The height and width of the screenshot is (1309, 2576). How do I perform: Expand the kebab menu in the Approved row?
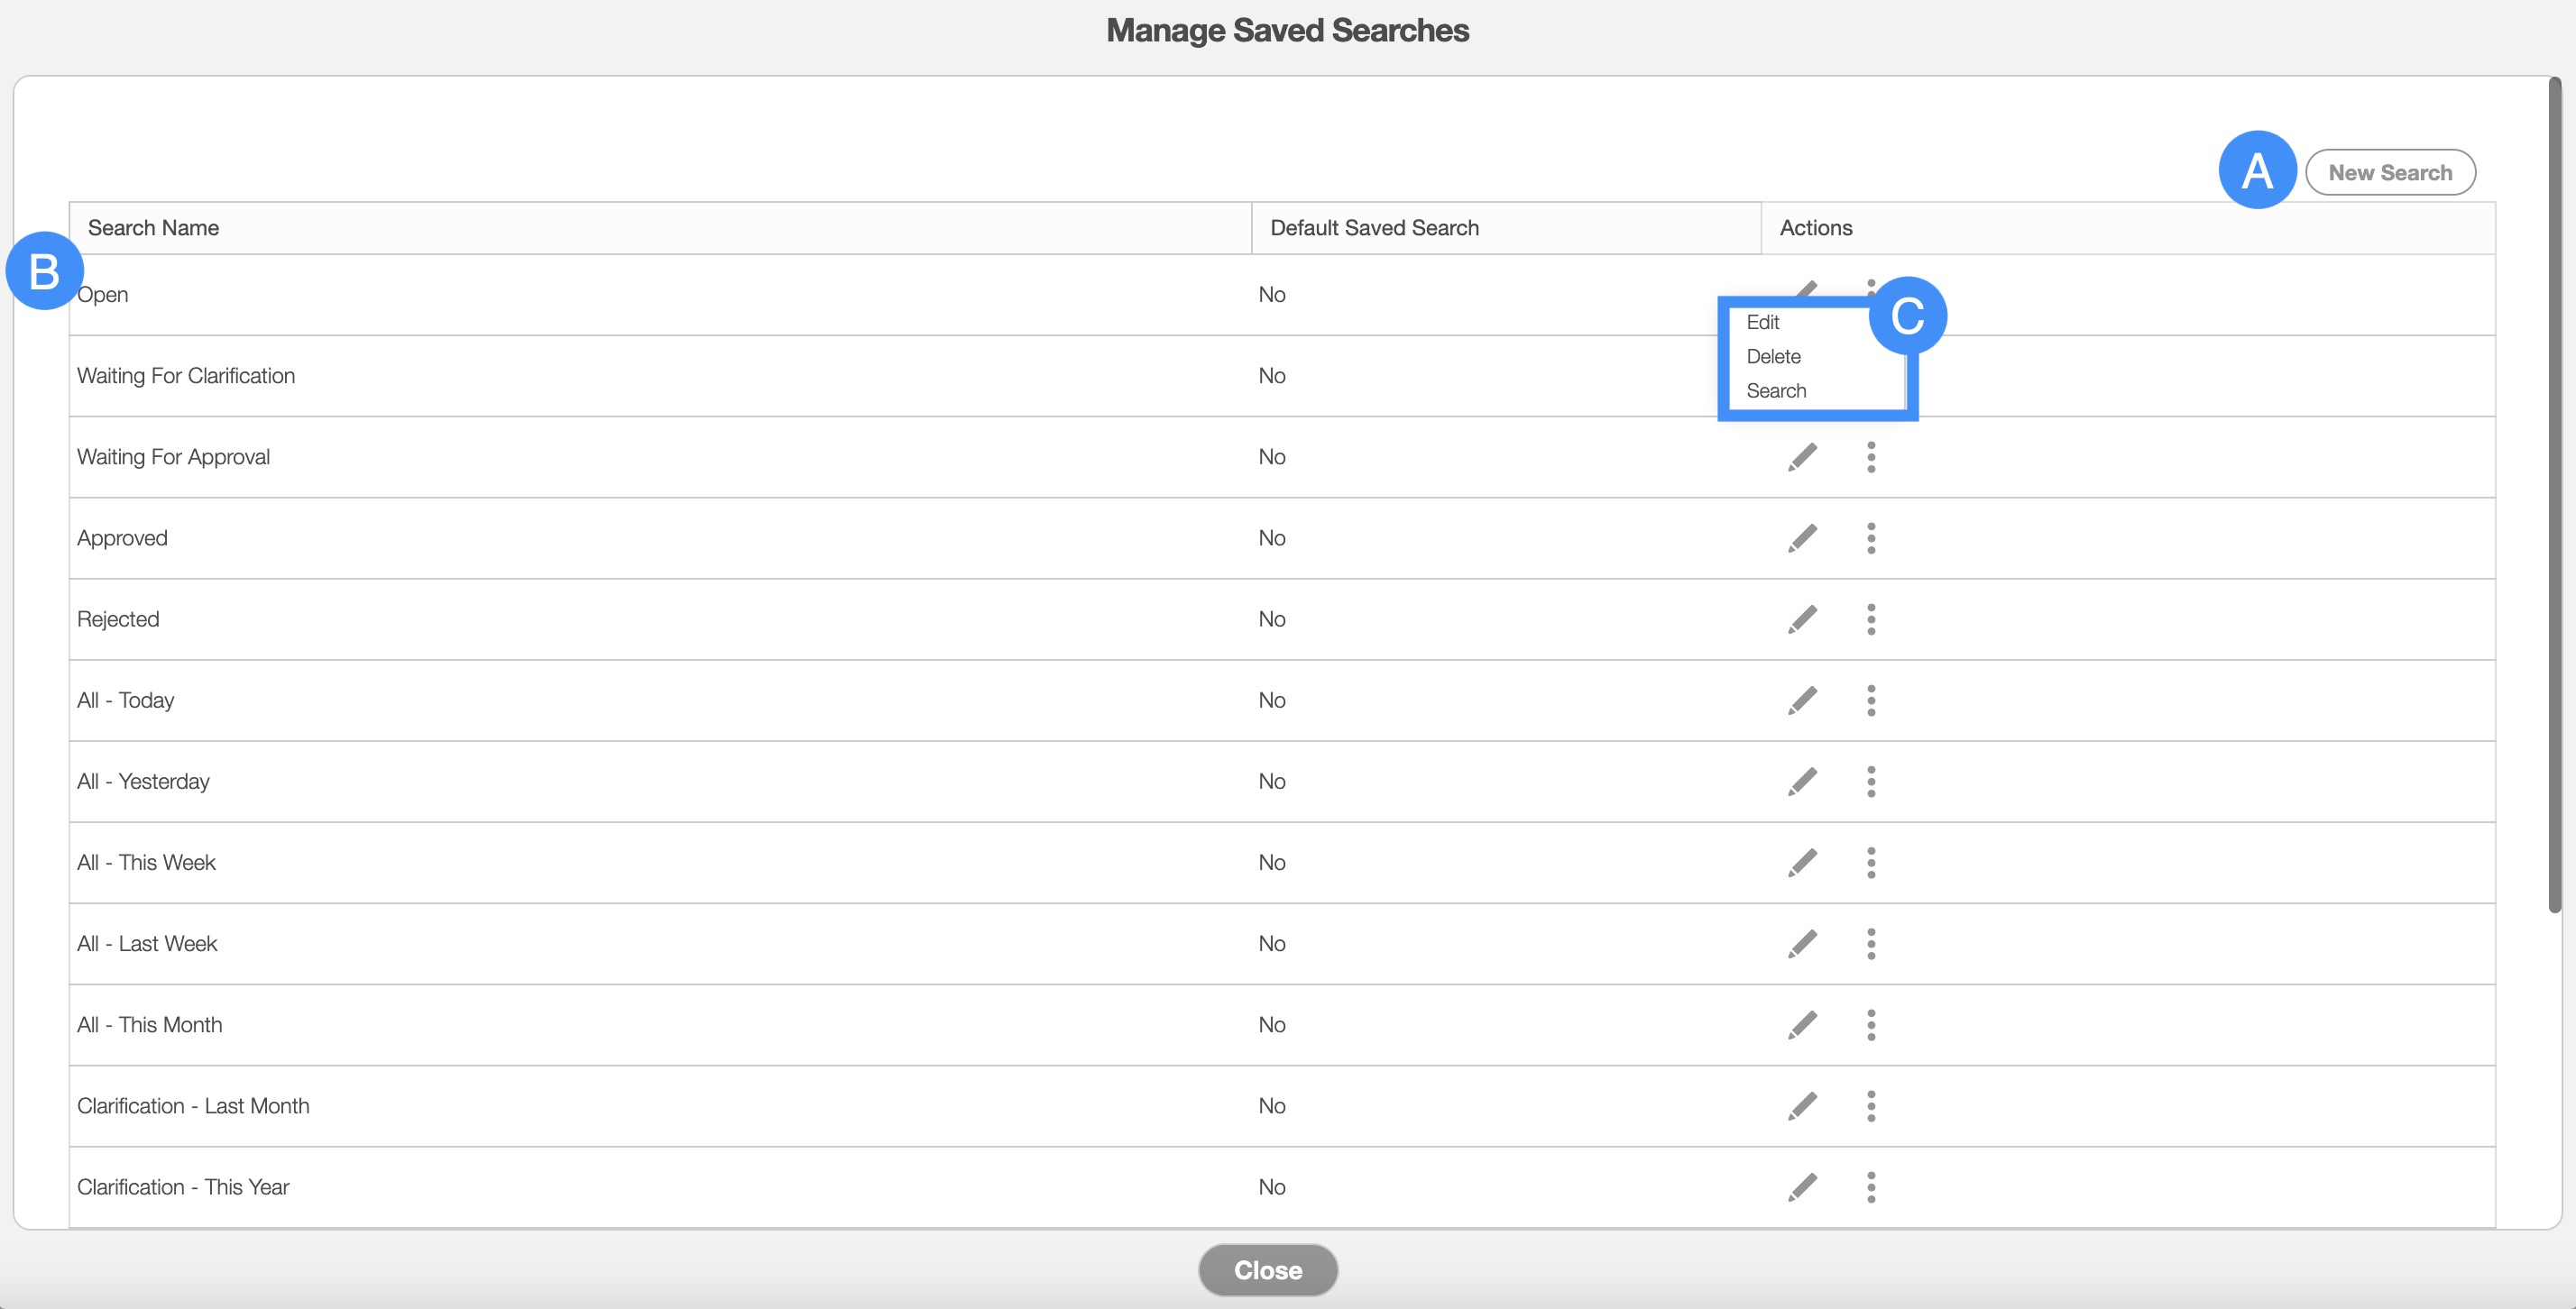click(1871, 538)
